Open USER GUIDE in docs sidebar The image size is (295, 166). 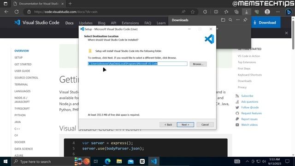tap(22, 71)
